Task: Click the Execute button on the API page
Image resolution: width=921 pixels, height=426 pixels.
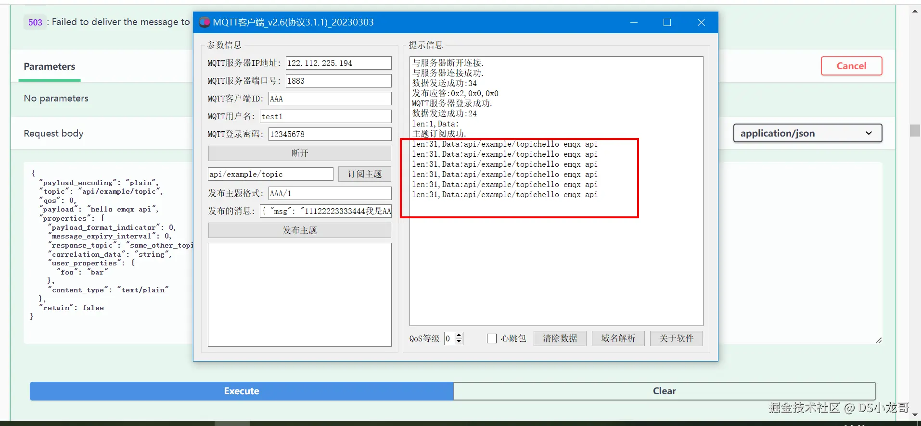Action: 242,391
